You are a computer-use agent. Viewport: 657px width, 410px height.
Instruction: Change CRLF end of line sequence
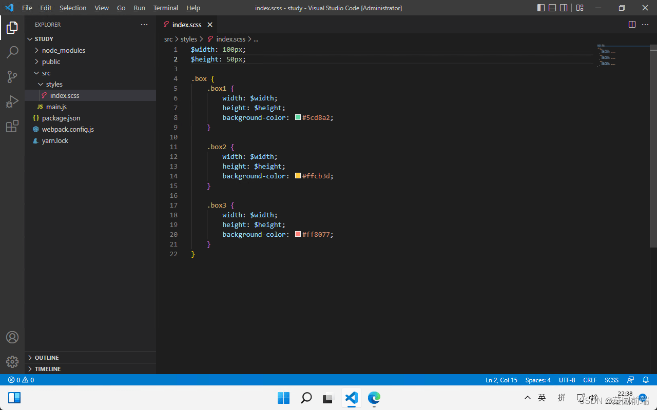click(590, 380)
